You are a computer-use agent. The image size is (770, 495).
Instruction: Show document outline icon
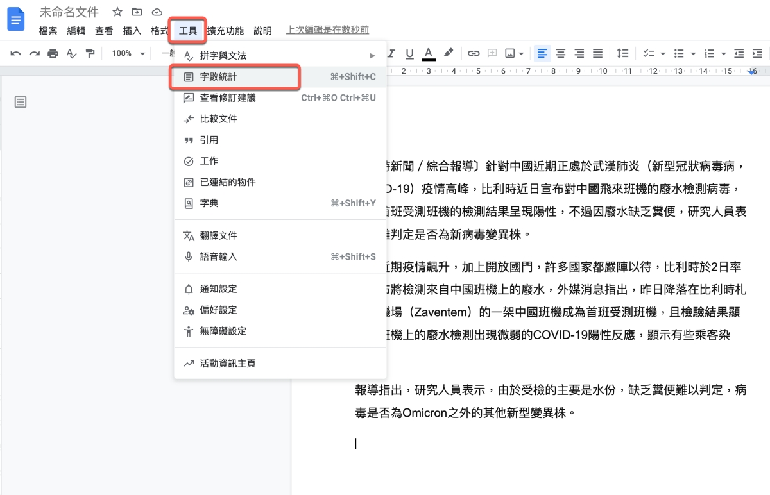point(21,102)
